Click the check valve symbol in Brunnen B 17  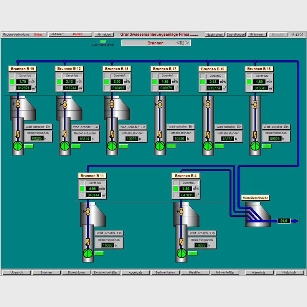click(160, 134)
